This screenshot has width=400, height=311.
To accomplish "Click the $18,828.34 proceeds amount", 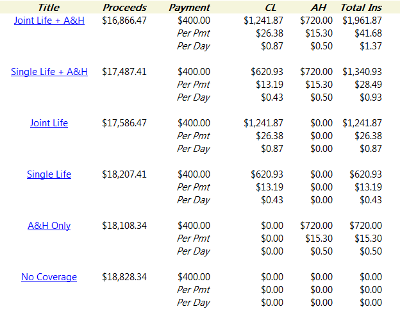I will tap(124, 277).
